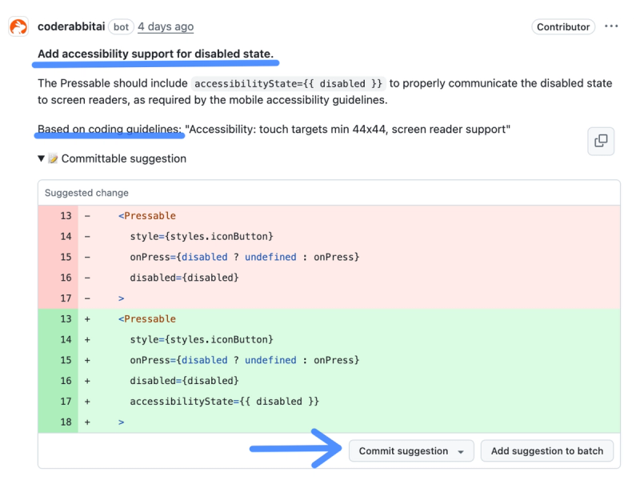The height and width of the screenshot is (480, 640).
Task: Click the copy to clipboard icon
Action: click(601, 142)
